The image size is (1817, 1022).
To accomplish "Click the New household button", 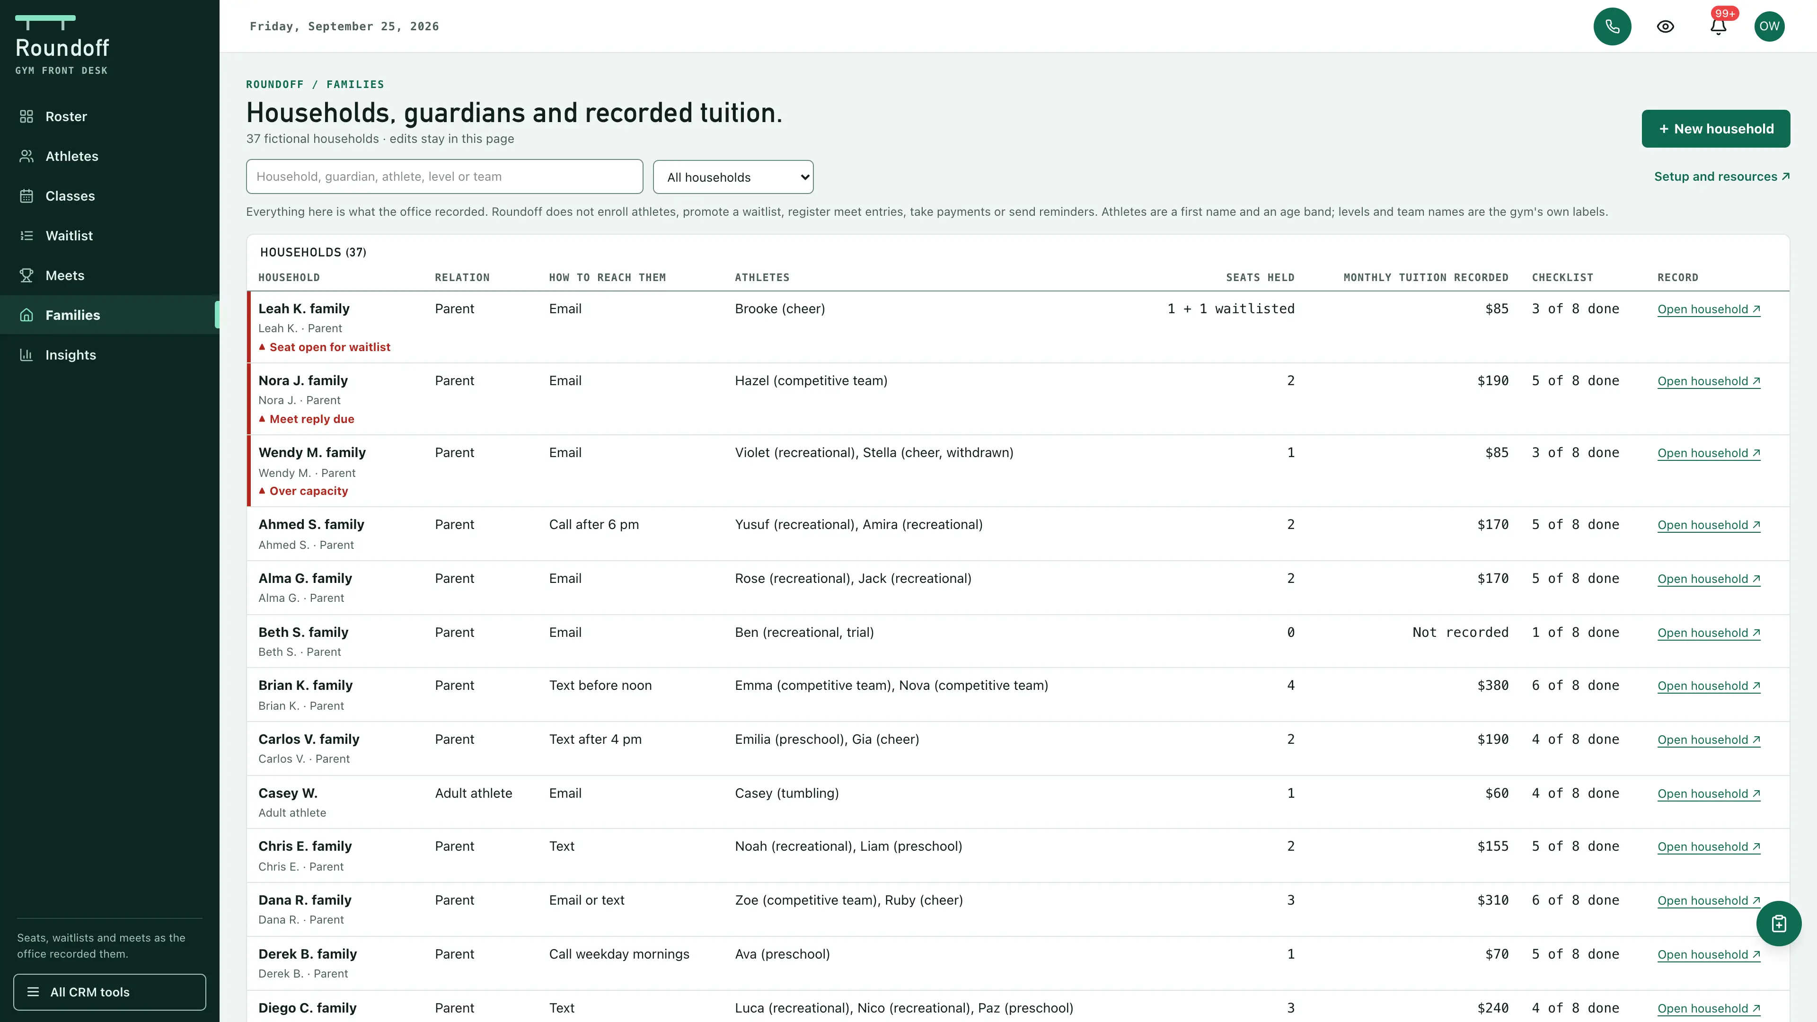I will [1715, 128].
